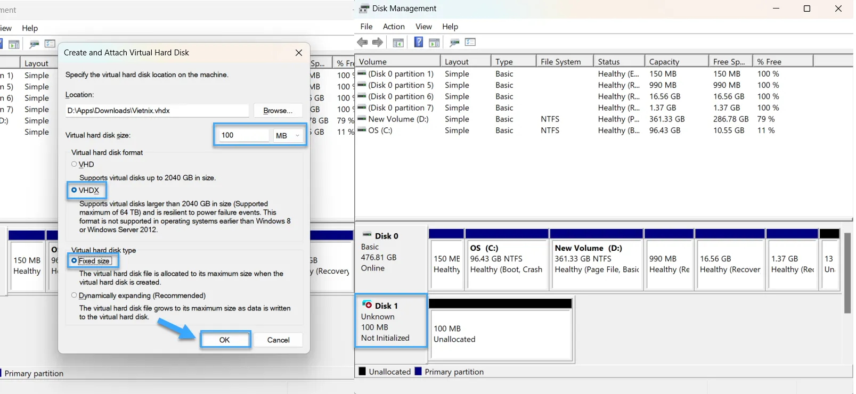Click the drive icon beside New Volume (D:)
The width and height of the screenshot is (856, 394).
(362, 119)
